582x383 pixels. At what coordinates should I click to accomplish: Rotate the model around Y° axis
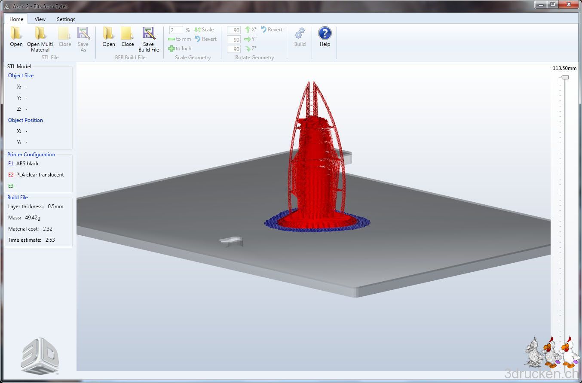pos(251,39)
